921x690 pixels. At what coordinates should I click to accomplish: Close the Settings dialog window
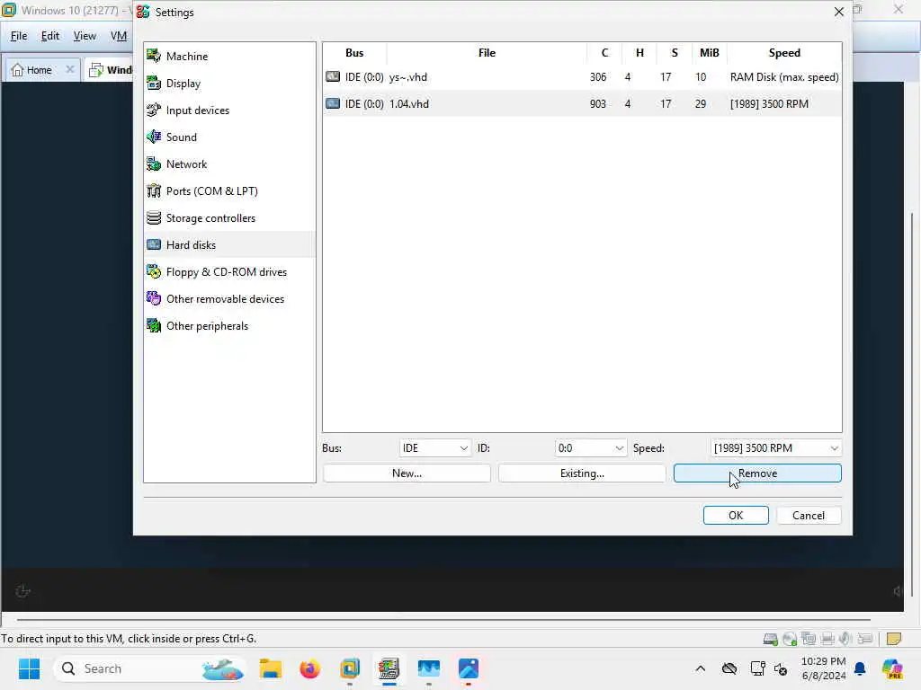coord(839,12)
